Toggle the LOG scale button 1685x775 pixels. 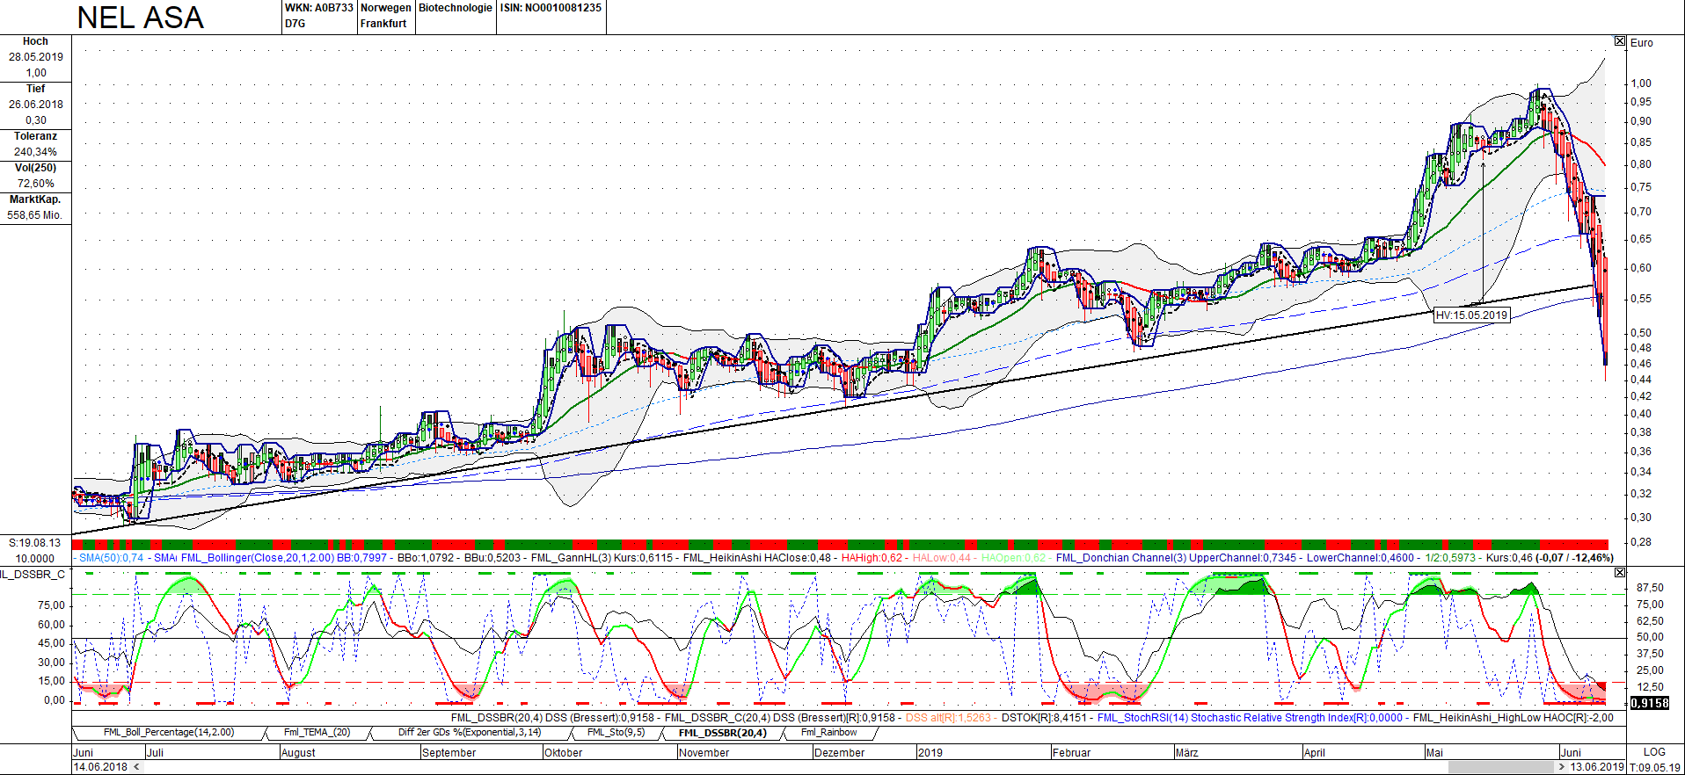tap(1654, 752)
